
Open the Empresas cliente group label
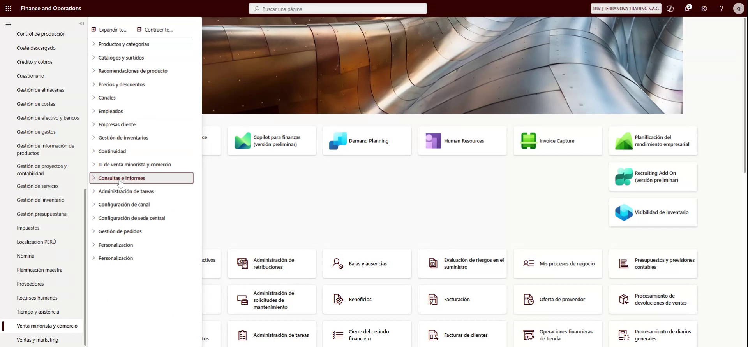pos(117,124)
